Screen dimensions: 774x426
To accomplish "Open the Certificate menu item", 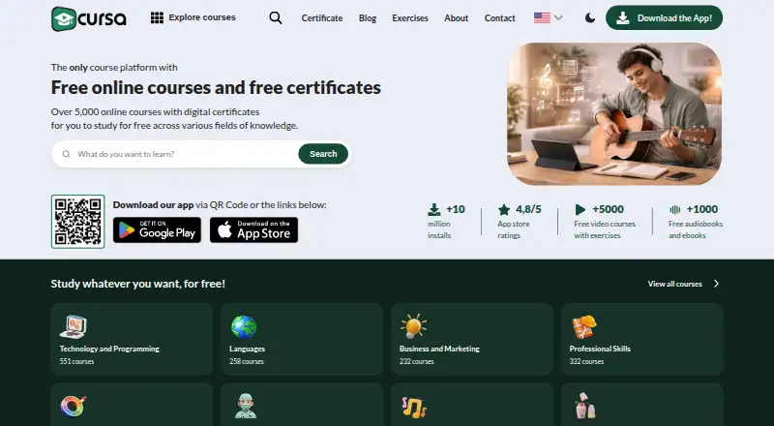I will point(322,18).
